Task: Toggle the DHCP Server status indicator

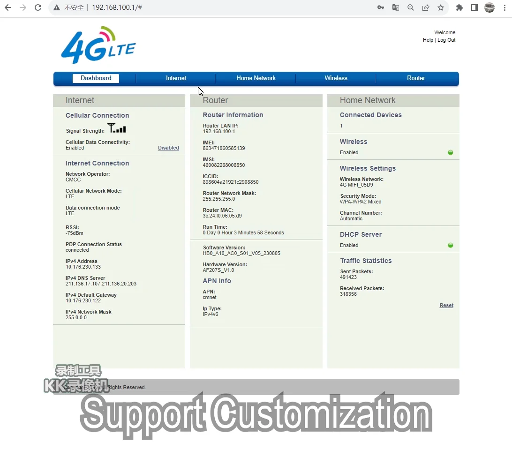Action: 451,245
